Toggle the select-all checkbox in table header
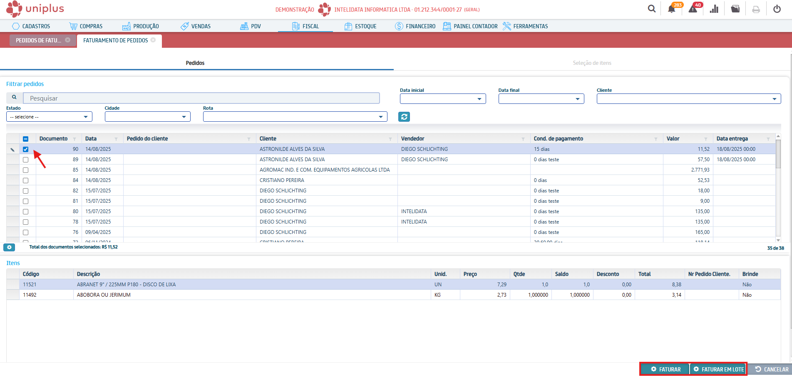The width and height of the screenshot is (792, 376). pyautogui.click(x=26, y=139)
